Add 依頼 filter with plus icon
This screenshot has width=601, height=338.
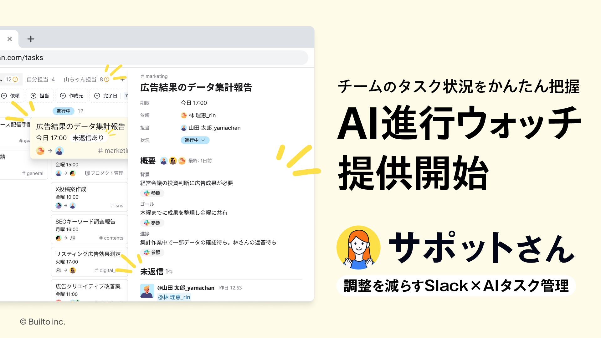[11, 96]
